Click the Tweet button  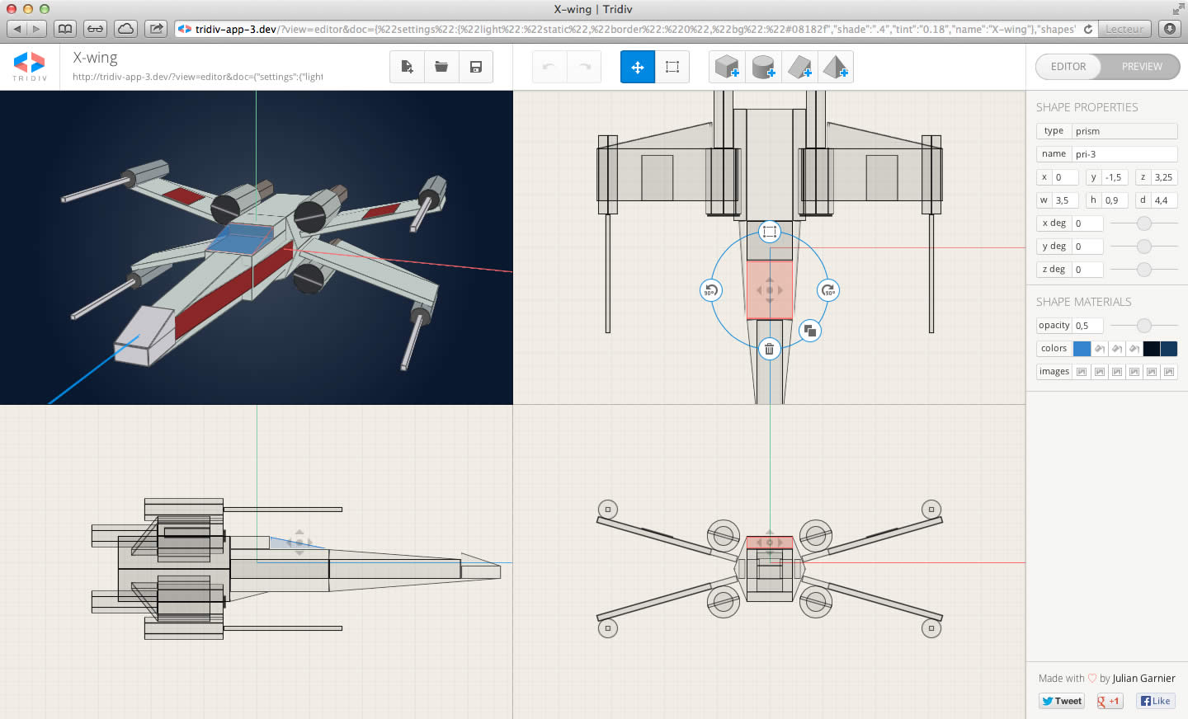1061,700
